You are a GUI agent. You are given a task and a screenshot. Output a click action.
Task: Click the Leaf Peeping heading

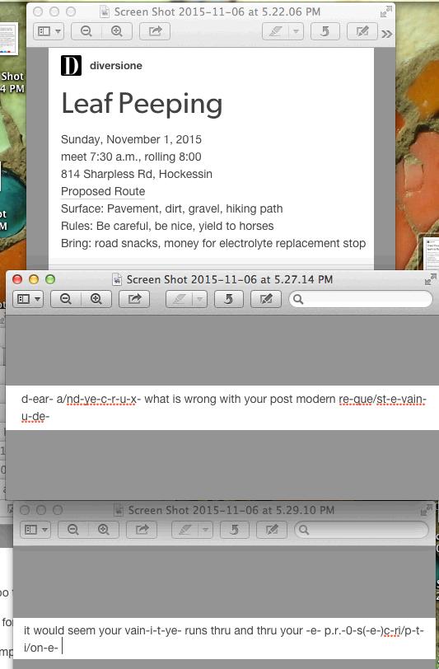tap(142, 105)
